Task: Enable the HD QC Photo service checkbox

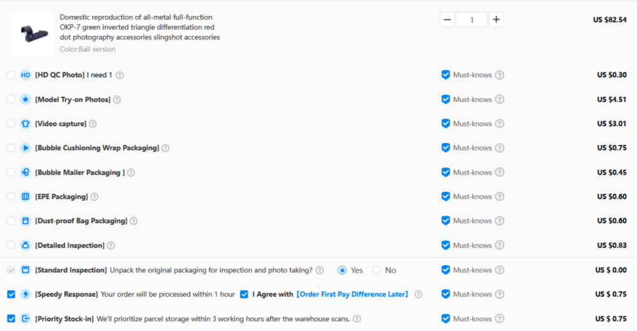Action: point(11,75)
